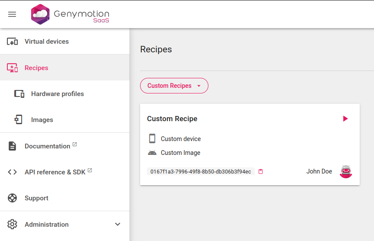
Task: Click the Documentation external link icon
Action: (x=75, y=145)
